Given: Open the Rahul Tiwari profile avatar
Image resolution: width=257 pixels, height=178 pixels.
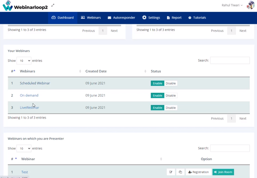Looking at the screenshot, I should (251, 5).
